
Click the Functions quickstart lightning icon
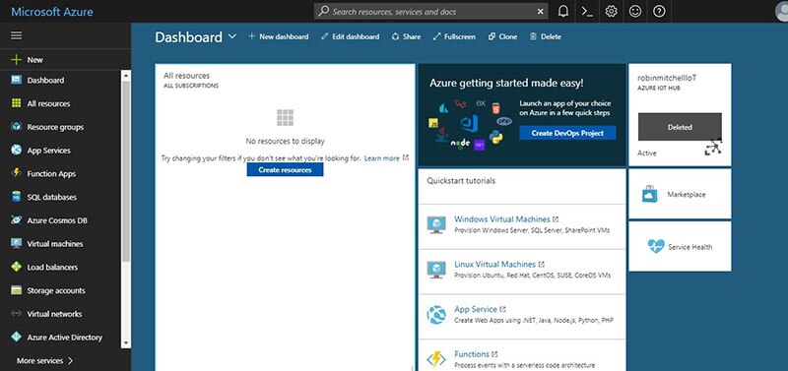pyautogui.click(x=436, y=359)
